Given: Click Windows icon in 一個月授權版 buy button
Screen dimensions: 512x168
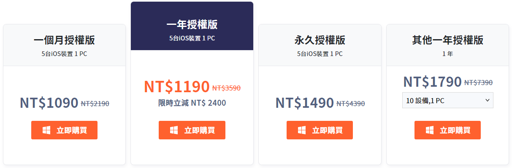Looking at the screenshot, I should [x=46, y=130].
